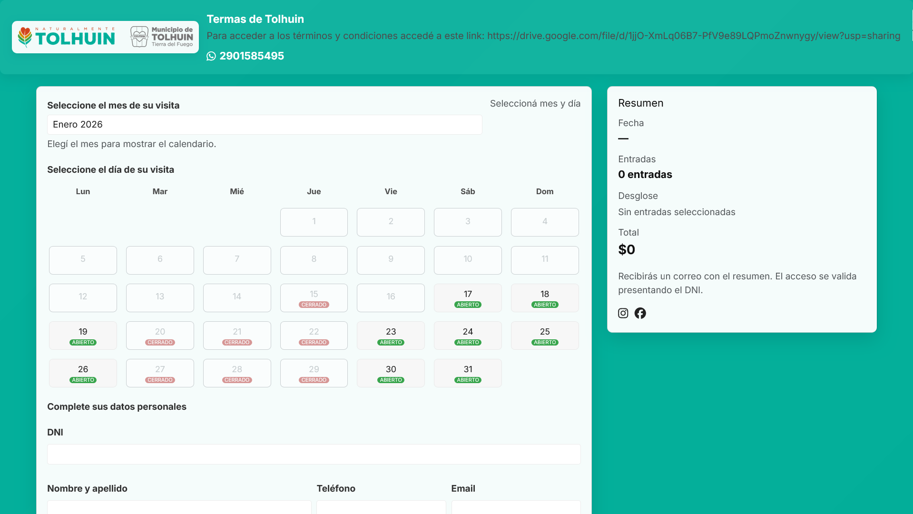This screenshot has height=514, width=913.
Task: Open the Facebook icon in the Resumen panel
Action: point(640,313)
